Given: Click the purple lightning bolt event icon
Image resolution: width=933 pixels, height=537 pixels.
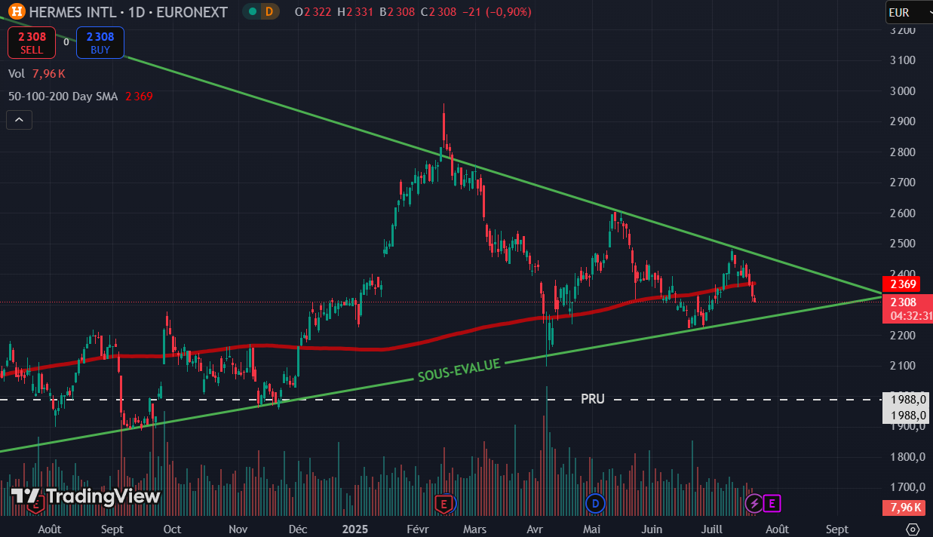Looking at the screenshot, I should 753,503.
